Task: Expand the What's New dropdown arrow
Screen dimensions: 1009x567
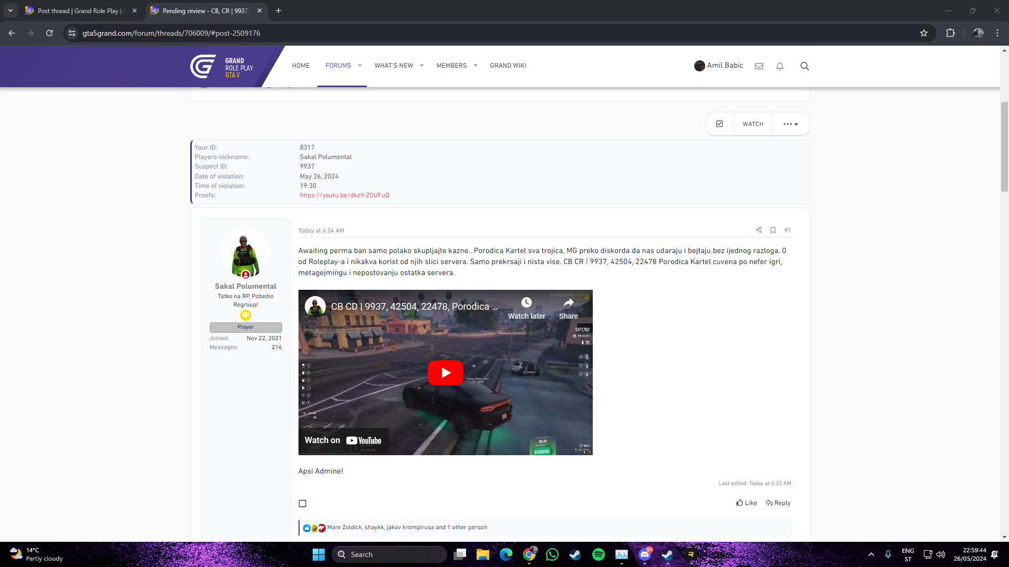Action: (421, 66)
